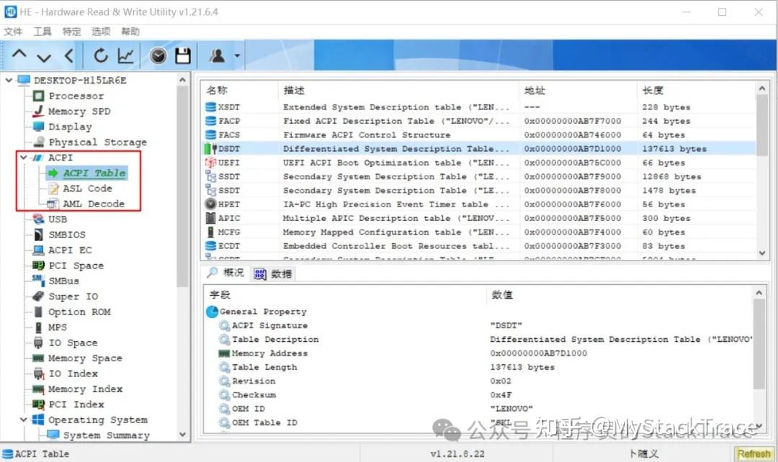The height and width of the screenshot is (462, 778).
Task: Click the APIC table row icon
Action: point(210,218)
